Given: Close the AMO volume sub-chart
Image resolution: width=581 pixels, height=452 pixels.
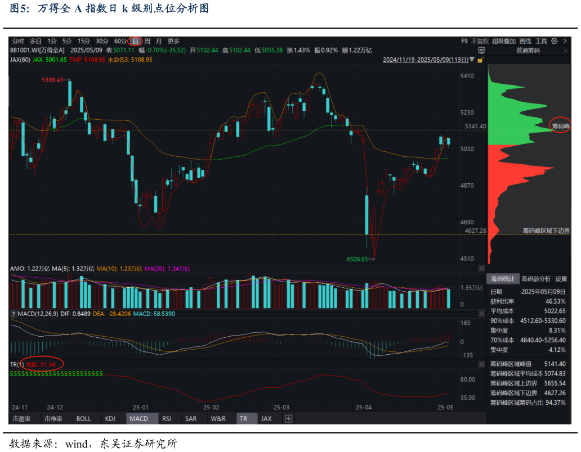Looking at the screenshot, I should (x=481, y=269).
